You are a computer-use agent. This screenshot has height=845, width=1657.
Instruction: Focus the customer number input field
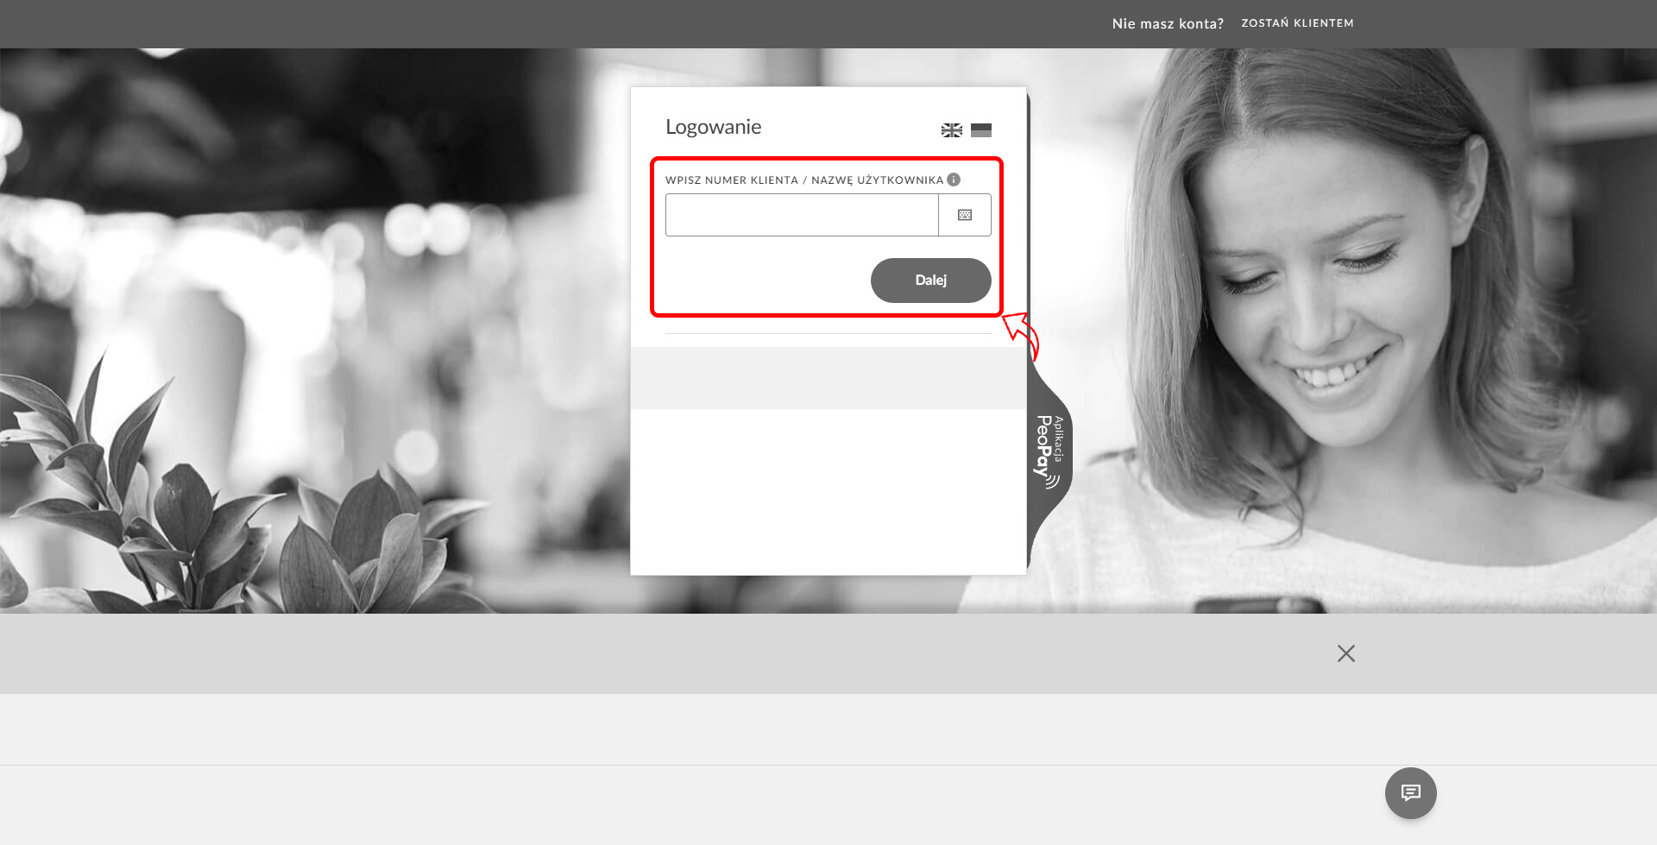802,215
